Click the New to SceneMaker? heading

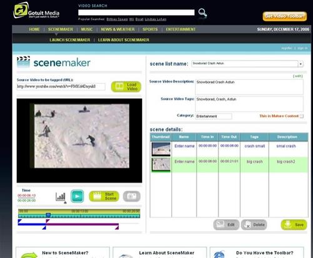coord(65,253)
